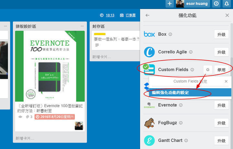
Task: Click the Evernote power-up logo
Action: [x=149, y=105]
